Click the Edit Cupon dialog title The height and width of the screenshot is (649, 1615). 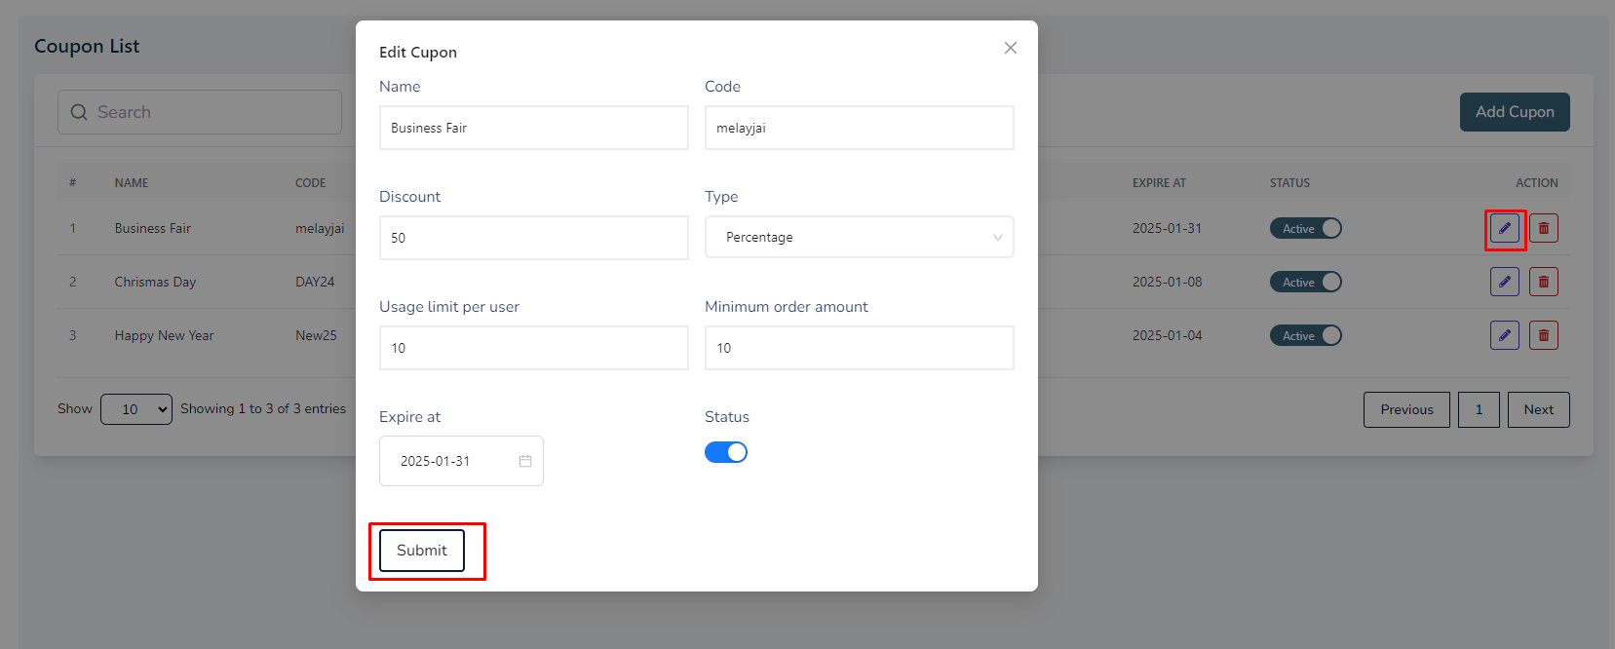point(418,53)
